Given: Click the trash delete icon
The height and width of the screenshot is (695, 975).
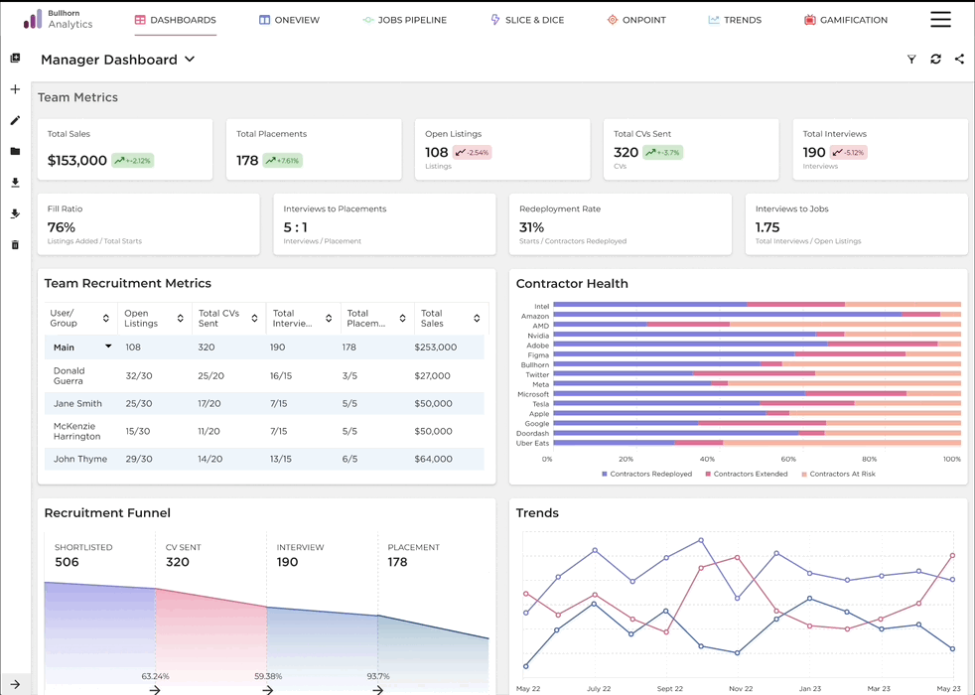Looking at the screenshot, I should click(16, 244).
